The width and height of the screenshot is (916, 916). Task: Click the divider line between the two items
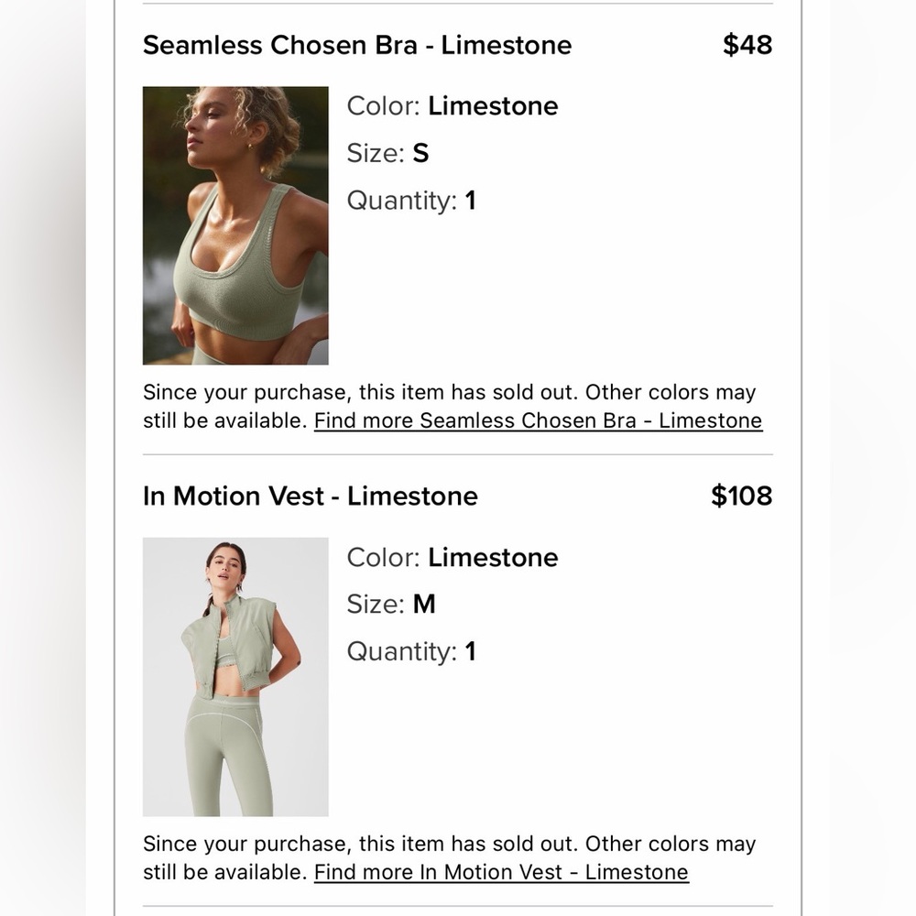pyautogui.click(x=457, y=454)
